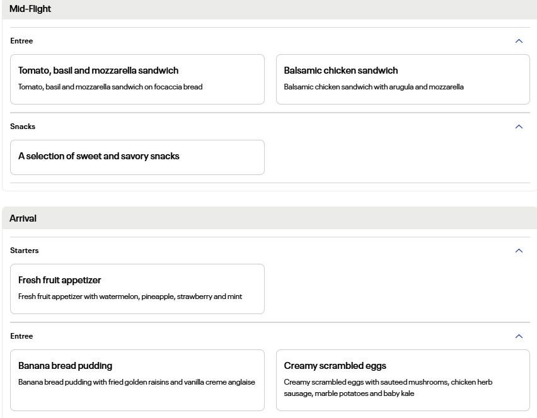The width and height of the screenshot is (537, 418).
Task: Pick the Banana bread pudding card
Action: [x=137, y=380]
